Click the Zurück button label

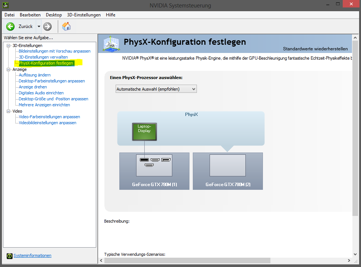[x=26, y=26]
